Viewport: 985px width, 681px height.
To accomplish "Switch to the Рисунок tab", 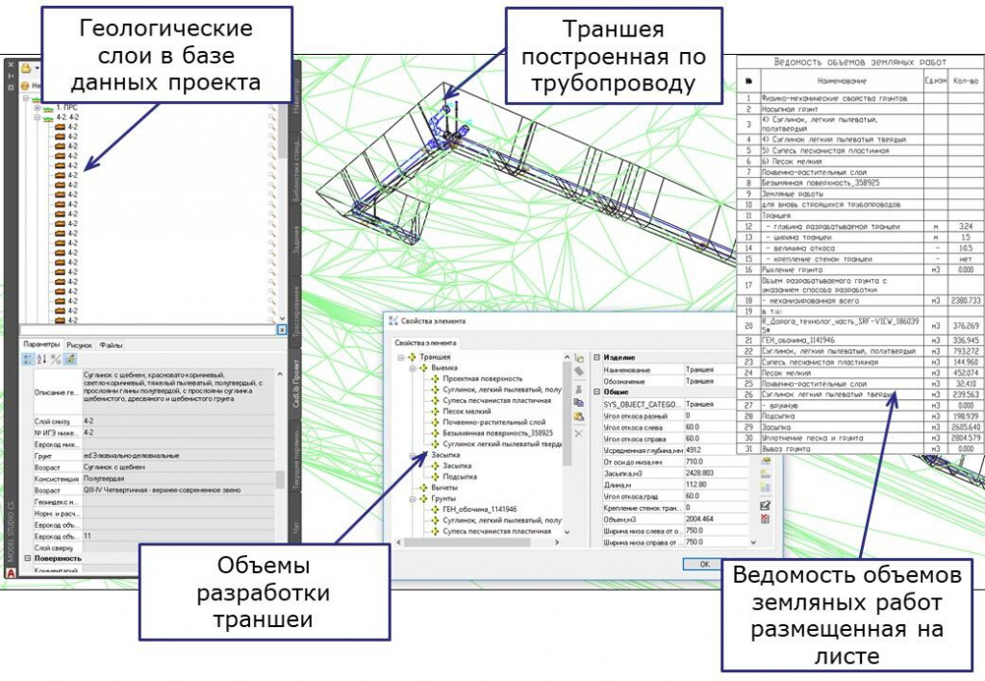I will [x=79, y=345].
